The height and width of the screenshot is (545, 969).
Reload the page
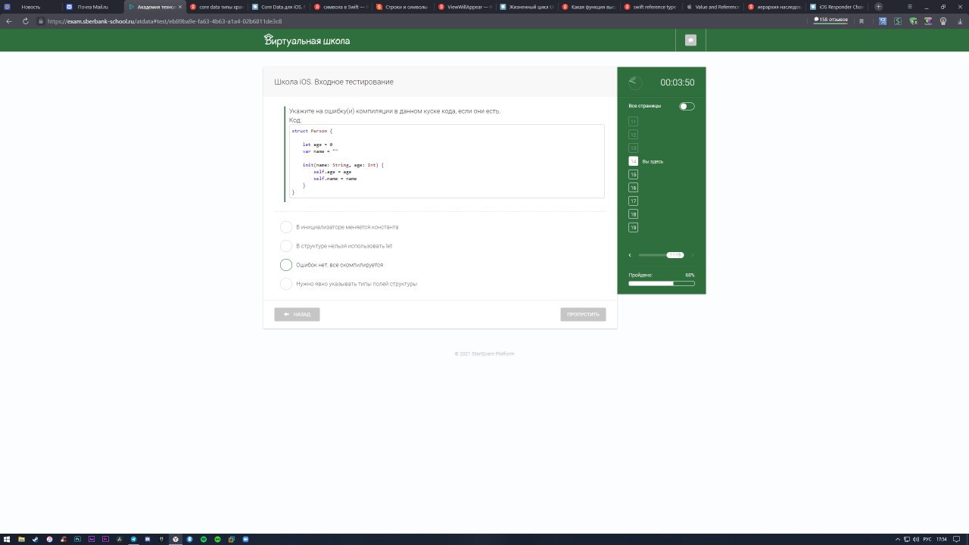pos(25,21)
